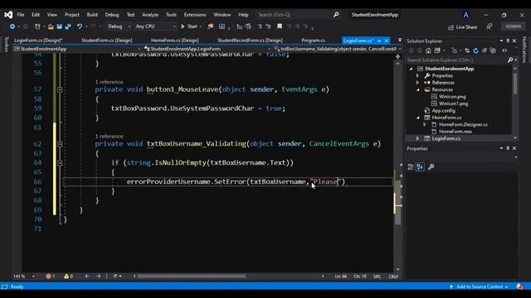Open the File menu
531x298 pixels.
pyautogui.click(x=21, y=15)
